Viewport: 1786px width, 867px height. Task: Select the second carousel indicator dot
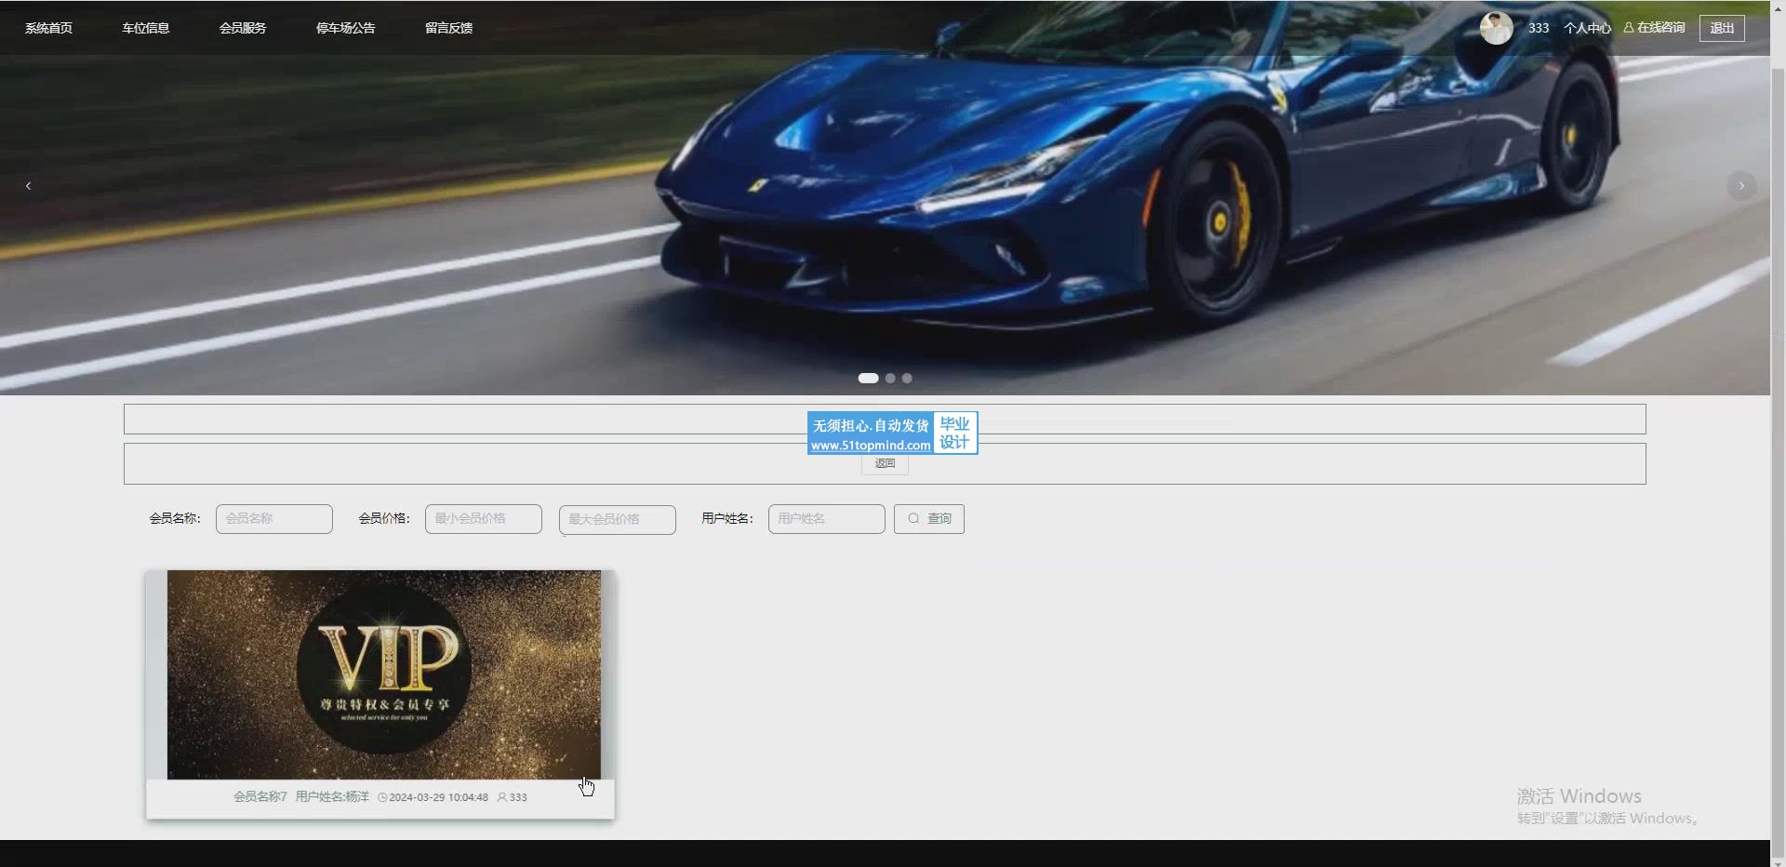tap(890, 379)
